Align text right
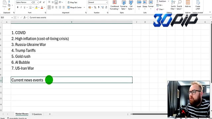 point(56,7)
